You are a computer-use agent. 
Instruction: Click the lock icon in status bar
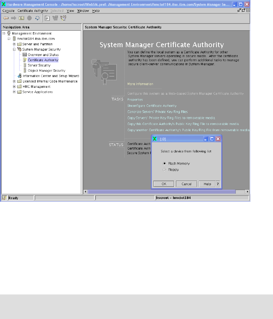[4, 198]
